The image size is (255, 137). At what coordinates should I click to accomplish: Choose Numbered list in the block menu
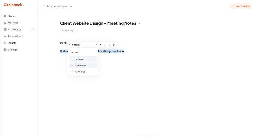[x=83, y=72]
